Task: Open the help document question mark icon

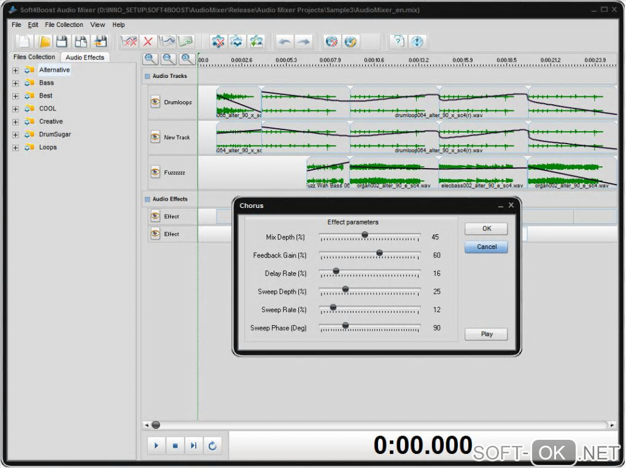Action: coord(398,42)
